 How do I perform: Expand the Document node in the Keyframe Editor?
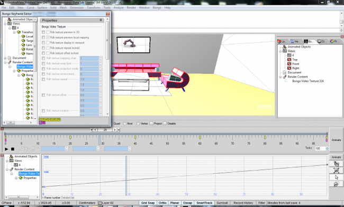click(x=5, y=58)
